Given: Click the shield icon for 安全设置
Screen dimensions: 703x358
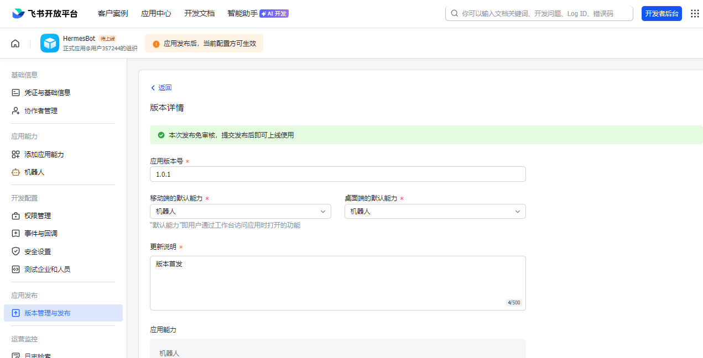Looking at the screenshot, I should click(x=15, y=252).
